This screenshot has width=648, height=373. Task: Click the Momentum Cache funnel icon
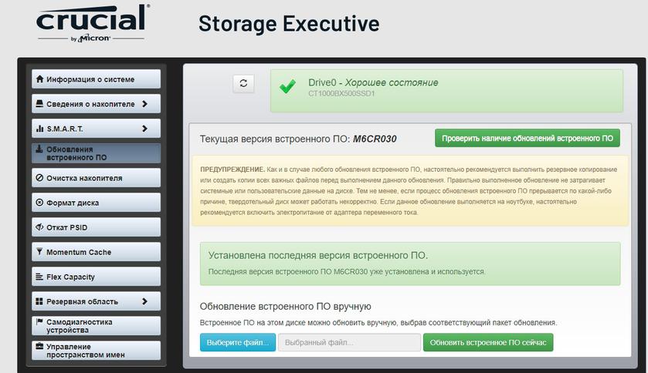(x=39, y=252)
